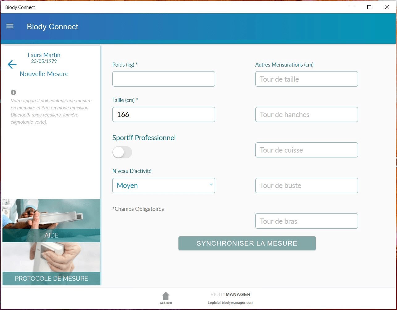Click Logiciel biodymanager.com link

(x=230, y=303)
